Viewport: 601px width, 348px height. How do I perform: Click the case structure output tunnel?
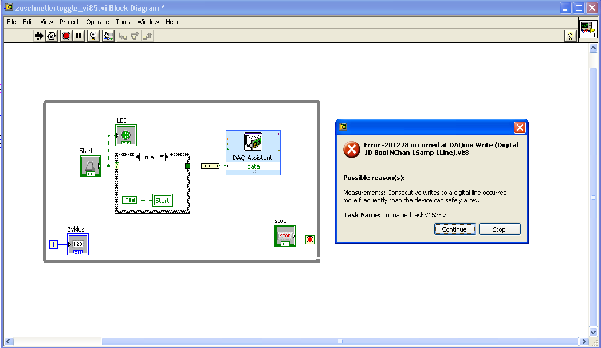(x=187, y=166)
